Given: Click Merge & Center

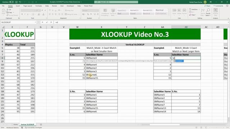Looking at the screenshot, I should (71, 14).
